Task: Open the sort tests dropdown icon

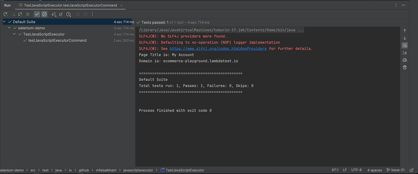Action: (54, 14)
